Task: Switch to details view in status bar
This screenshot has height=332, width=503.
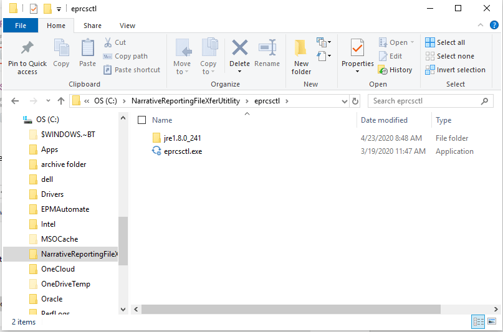Action: point(479,322)
